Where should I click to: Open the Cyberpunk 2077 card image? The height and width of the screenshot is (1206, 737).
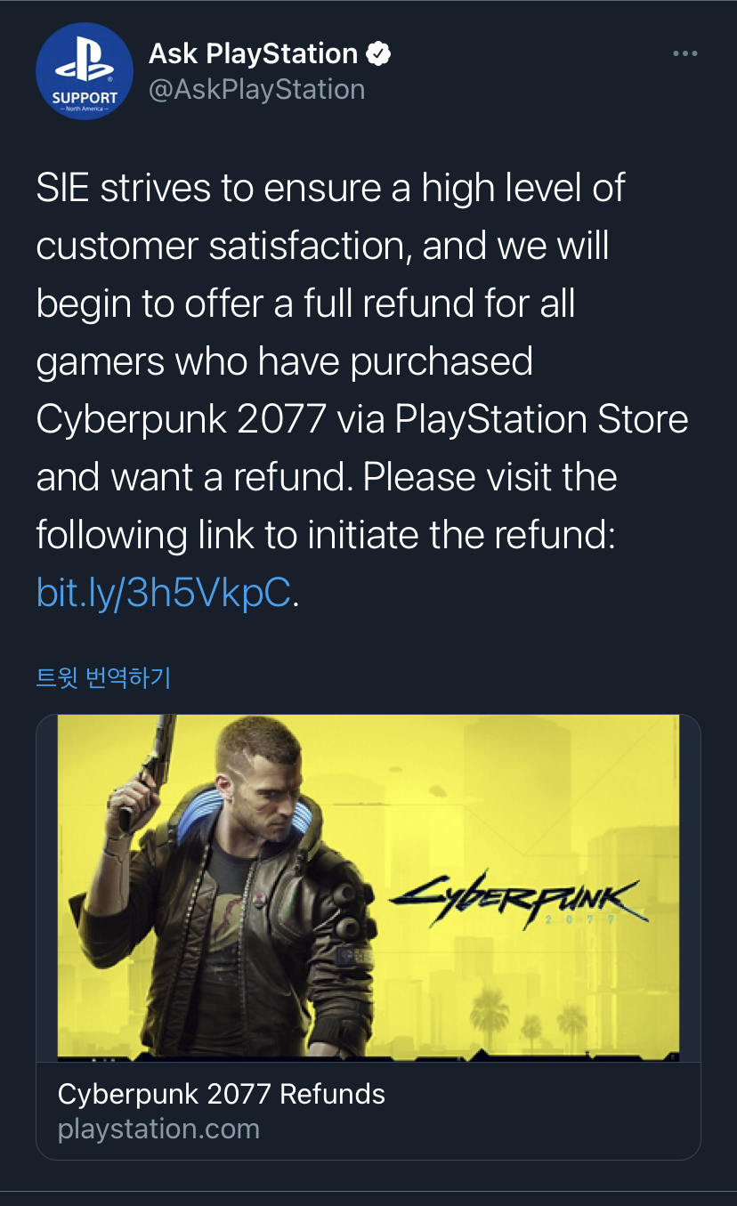tap(368, 887)
